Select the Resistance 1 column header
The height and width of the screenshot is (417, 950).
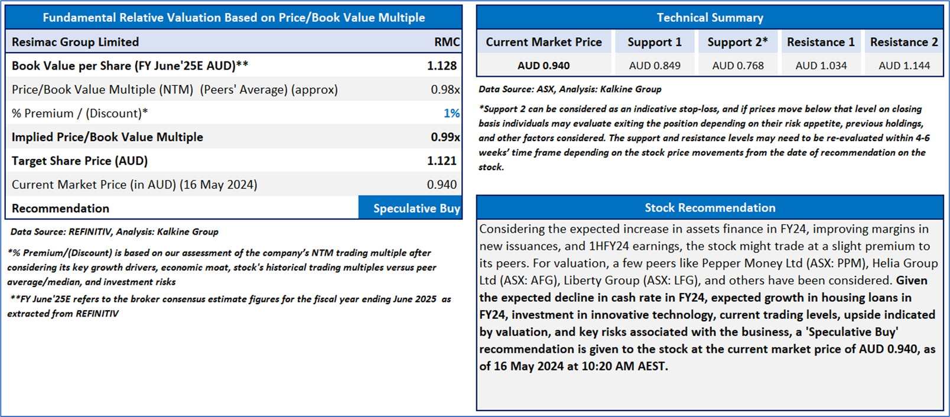click(x=821, y=42)
